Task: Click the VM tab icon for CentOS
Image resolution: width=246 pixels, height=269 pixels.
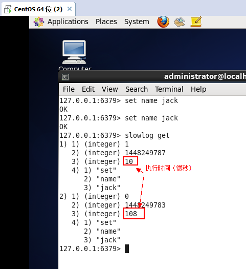Action: point(8,9)
